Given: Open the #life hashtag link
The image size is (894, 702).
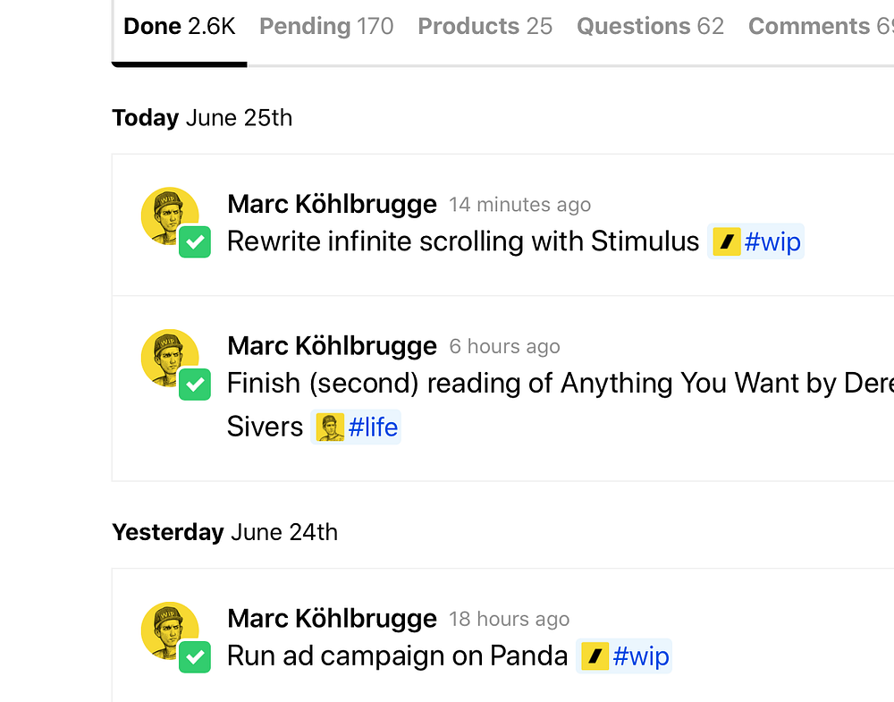Looking at the screenshot, I should point(373,427).
